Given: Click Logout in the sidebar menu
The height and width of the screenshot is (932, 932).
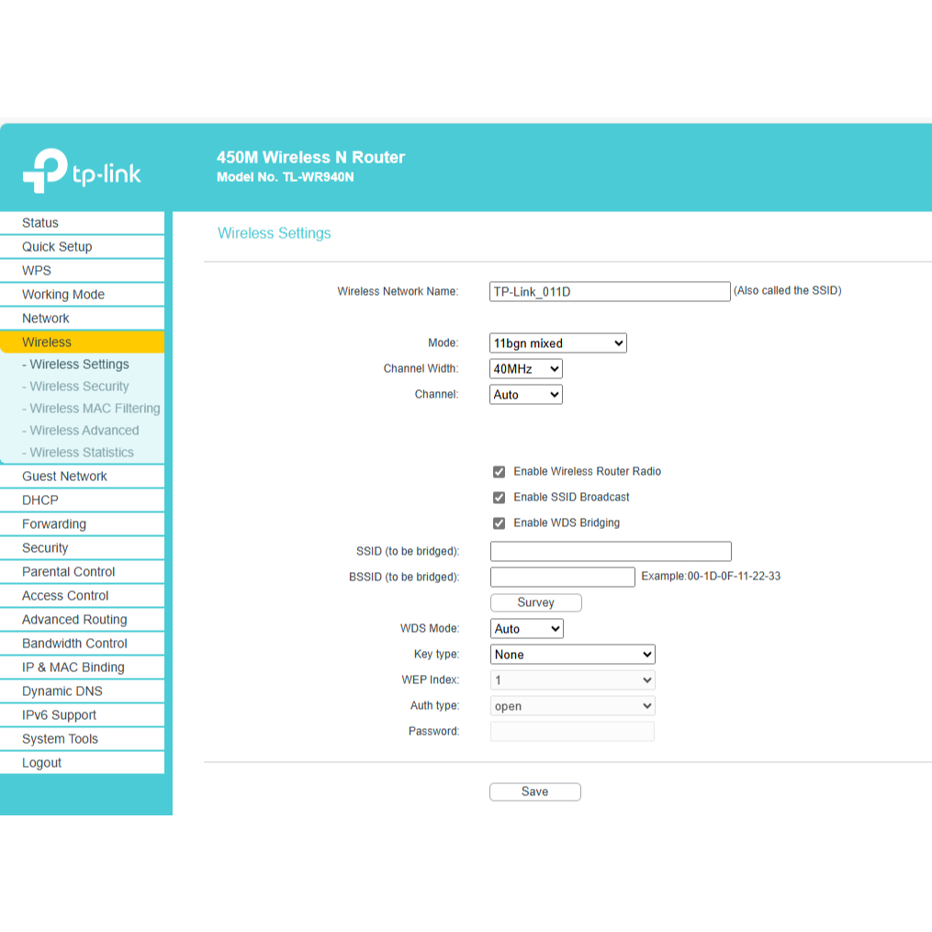Looking at the screenshot, I should [x=42, y=763].
